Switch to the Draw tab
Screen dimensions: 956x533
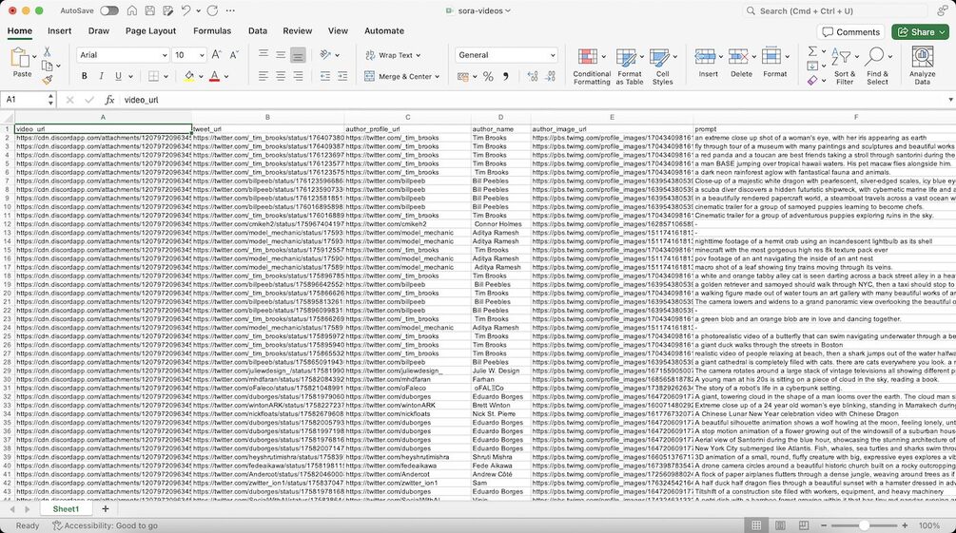(x=98, y=31)
